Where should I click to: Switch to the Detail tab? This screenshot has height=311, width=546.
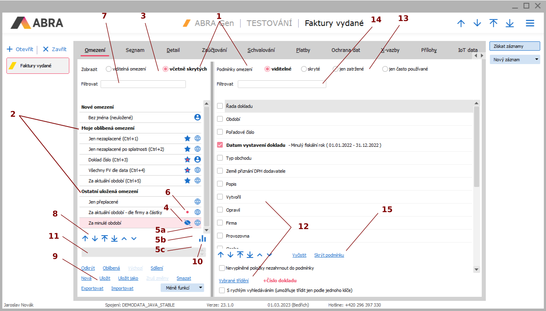[x=173, y=50]
